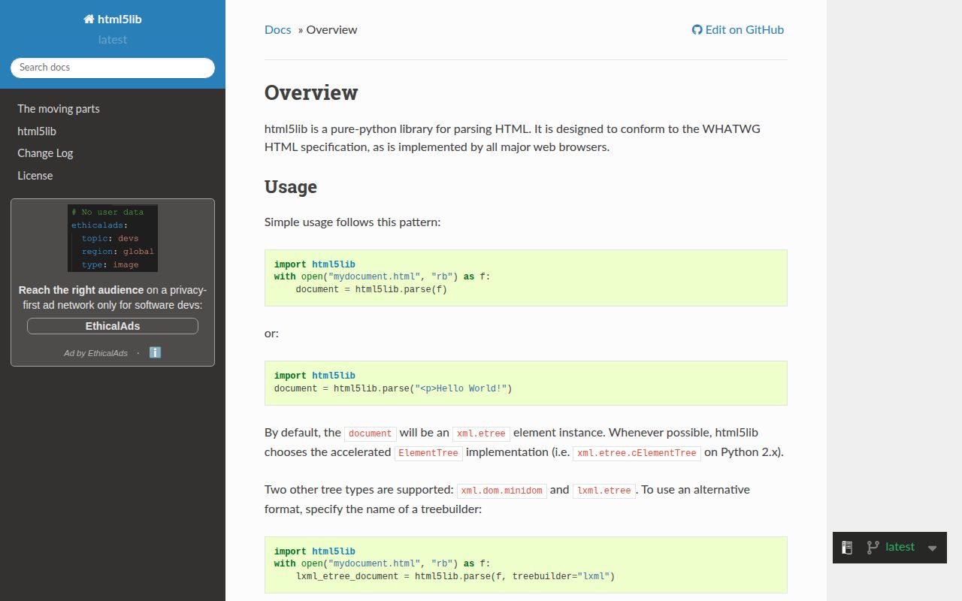Click the ad info icon beside Ad by EthicalAds
The width and height of the screenshot is (962, 601).
(x=155, y=352)
